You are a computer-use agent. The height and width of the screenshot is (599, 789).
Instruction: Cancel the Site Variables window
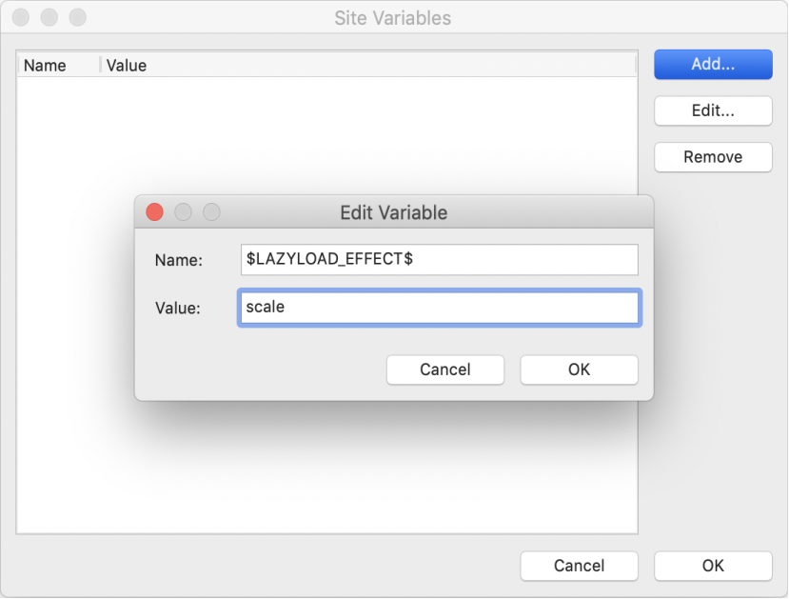[x=580, y=566]
